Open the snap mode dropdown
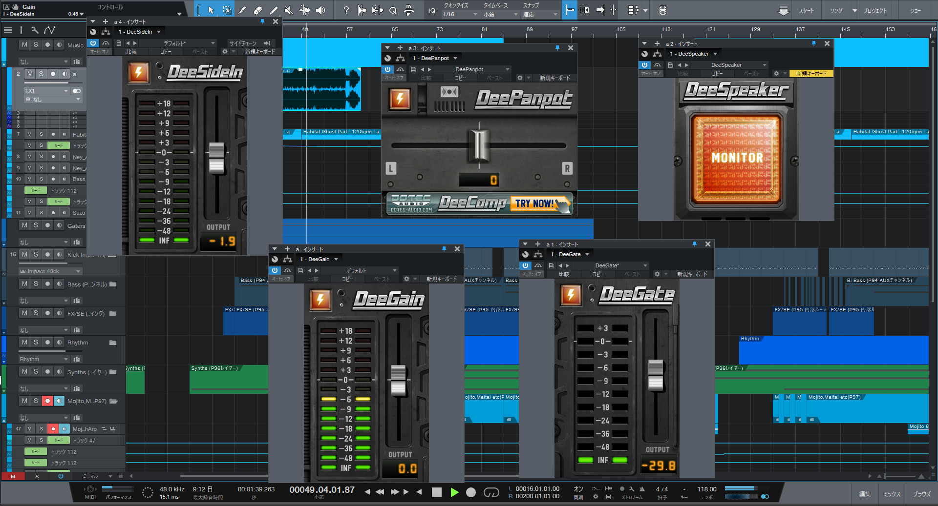The height and width of the screenshot is (506, 938). click(540, 15)
